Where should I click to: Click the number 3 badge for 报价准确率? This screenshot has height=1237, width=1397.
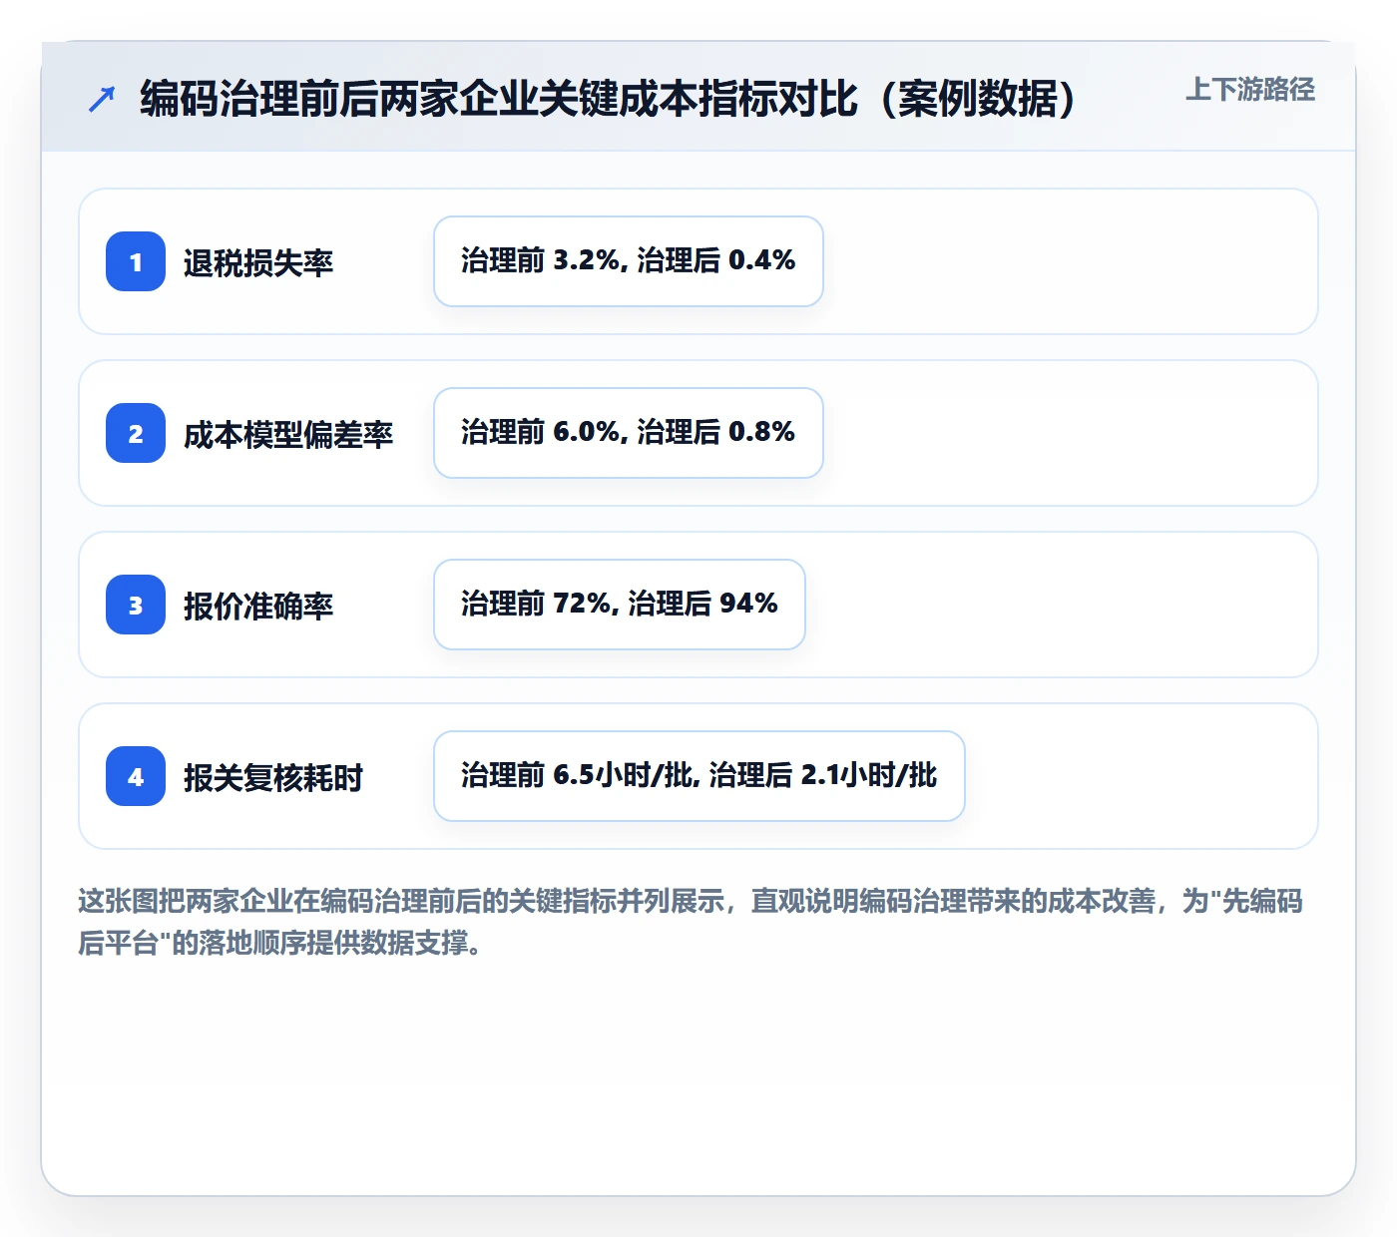coord(136,605)
